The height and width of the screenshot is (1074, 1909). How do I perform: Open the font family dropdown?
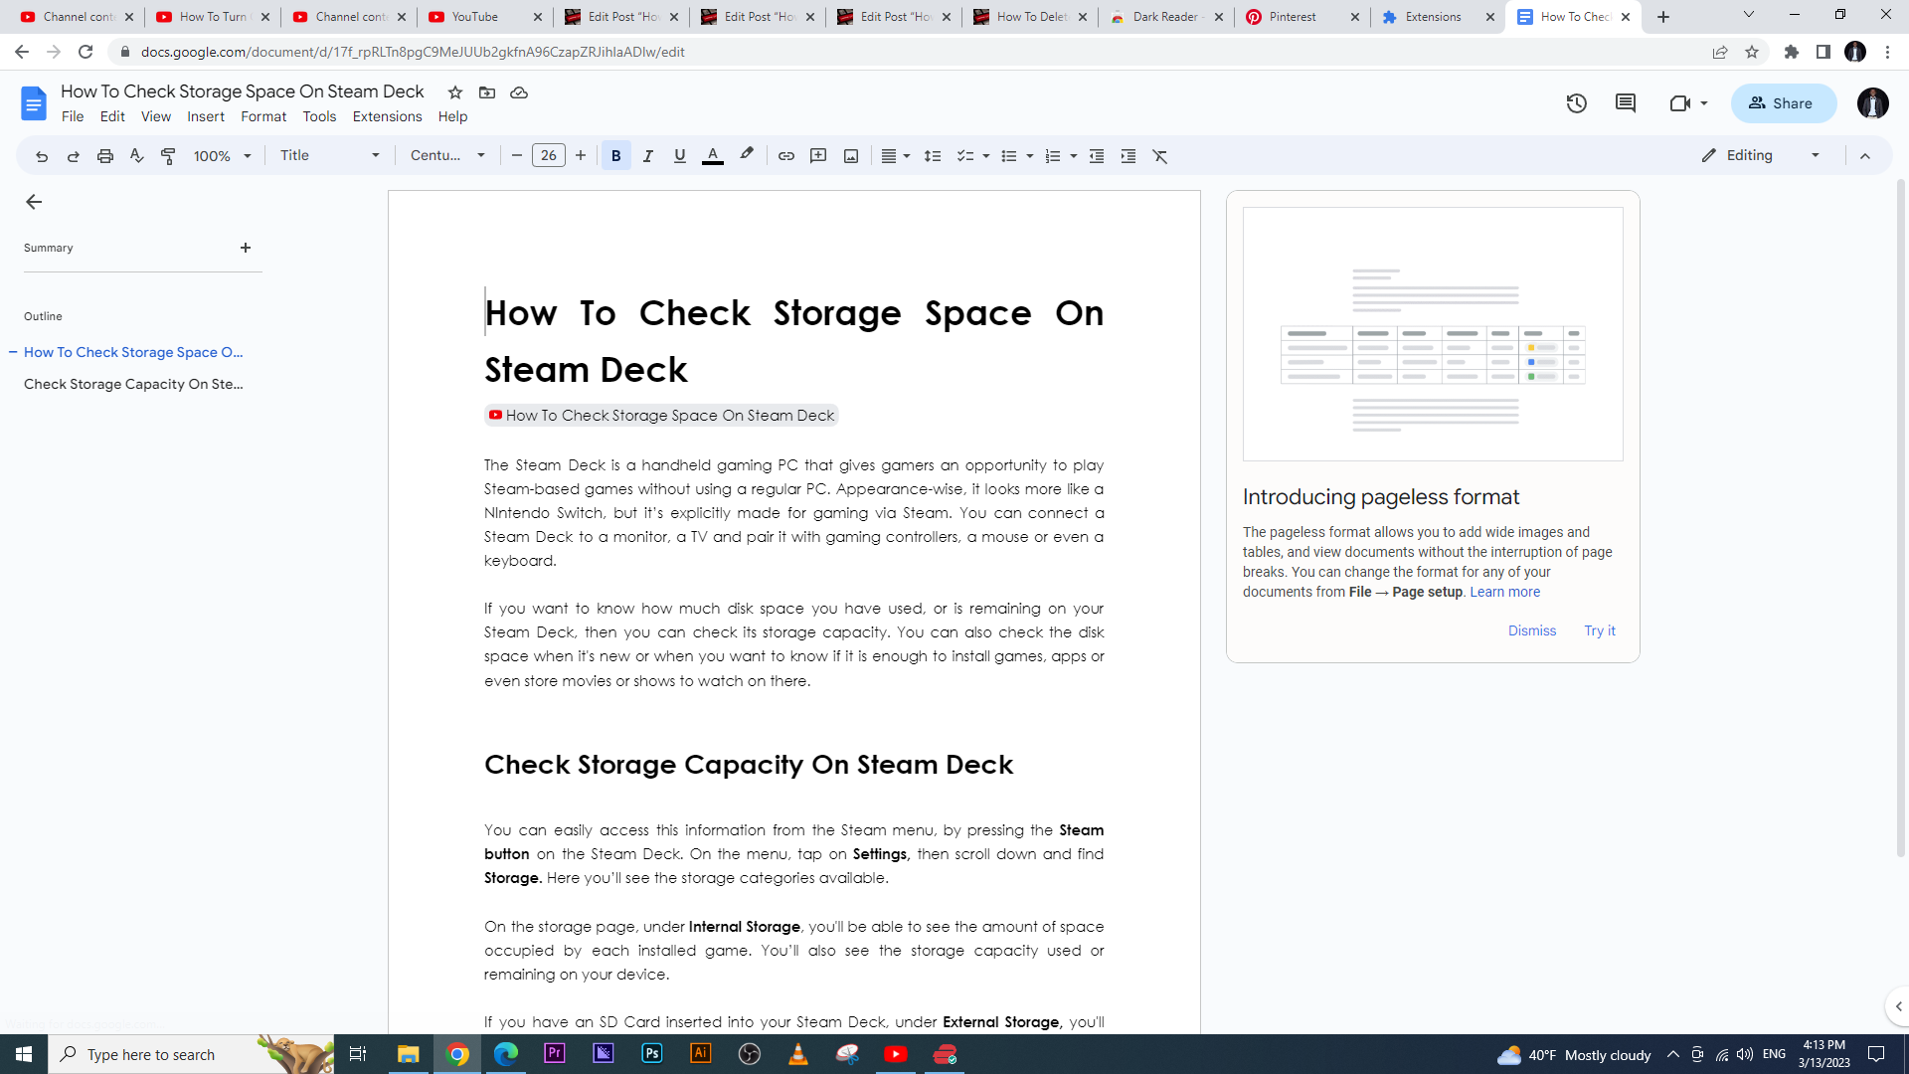point(448,156)
